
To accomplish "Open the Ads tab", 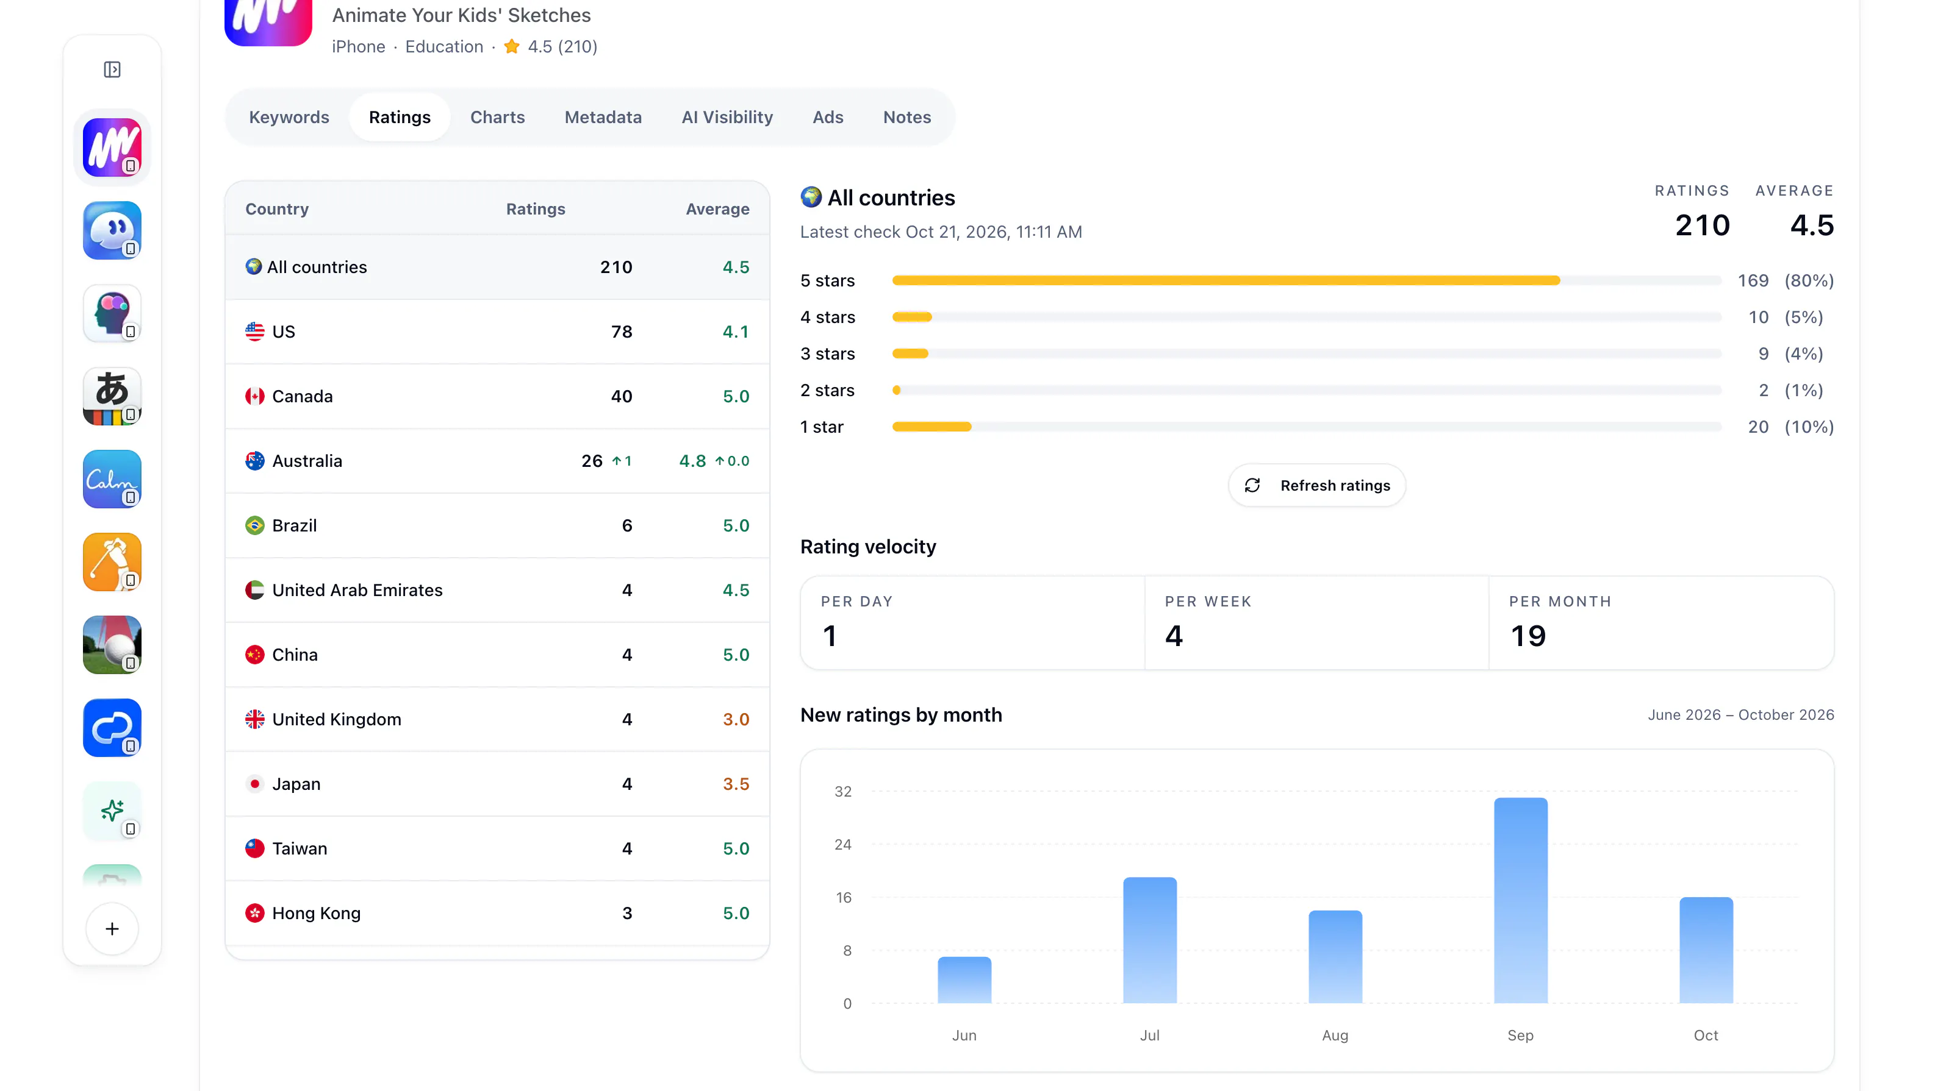I will pyautogui.click(x=828, y=117).
